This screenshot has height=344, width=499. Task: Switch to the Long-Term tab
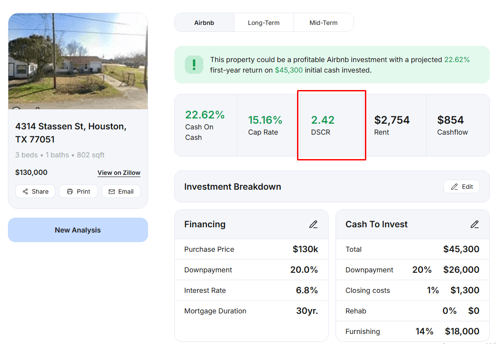pos(264,23)
